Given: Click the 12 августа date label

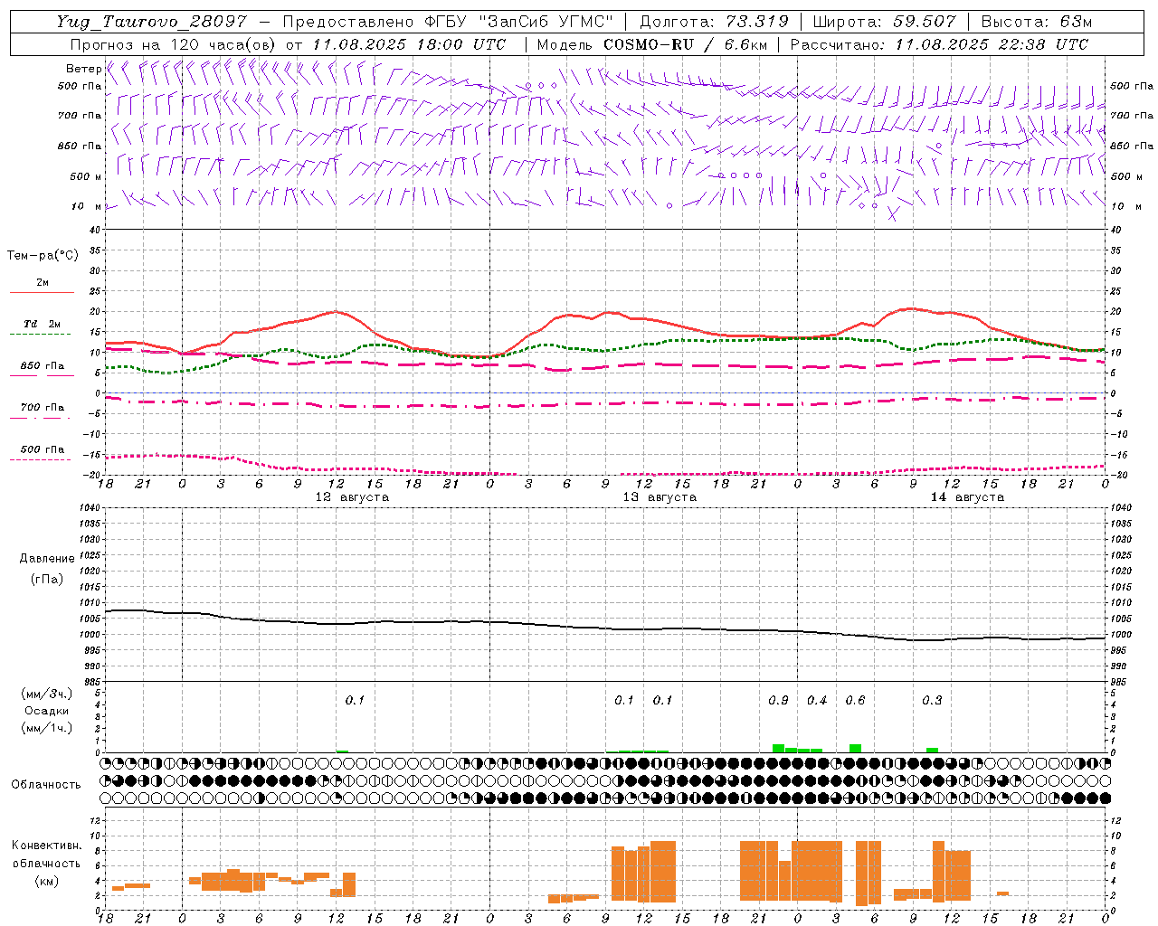Looking at the screenshot, I should (x=352, y=497).
